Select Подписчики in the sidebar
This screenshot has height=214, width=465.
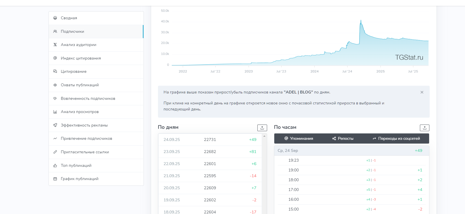[72, 31]
